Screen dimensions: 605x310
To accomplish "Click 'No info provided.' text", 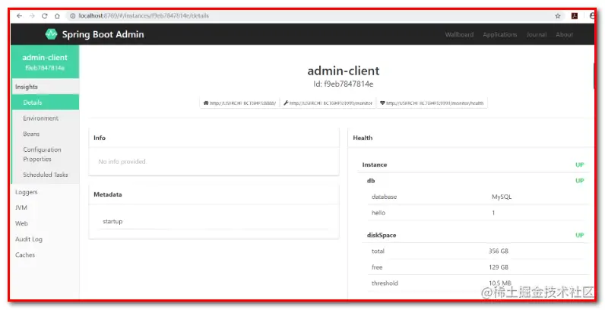I will [122, 162].
